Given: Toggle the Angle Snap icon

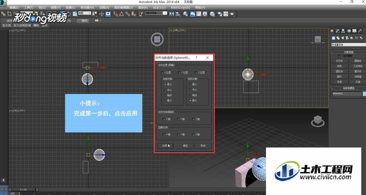Looking at the screenshot, I should (121, 14).
